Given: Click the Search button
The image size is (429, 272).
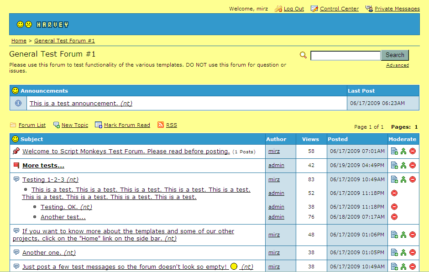Looking at the screenshot, I should (x=395, y=55).
